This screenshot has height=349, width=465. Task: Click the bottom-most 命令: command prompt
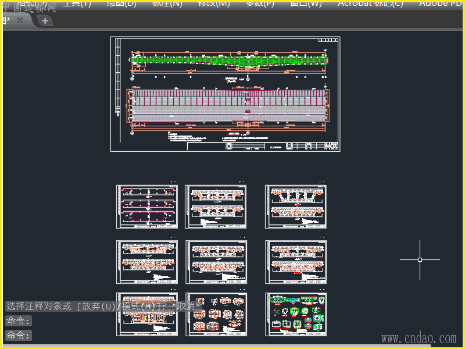point(18,336)
